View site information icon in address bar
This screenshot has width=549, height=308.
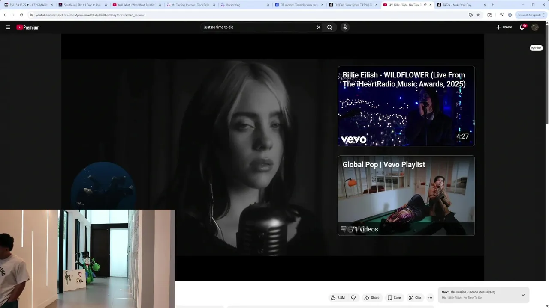pyautogui.click(x=31, y=15)
